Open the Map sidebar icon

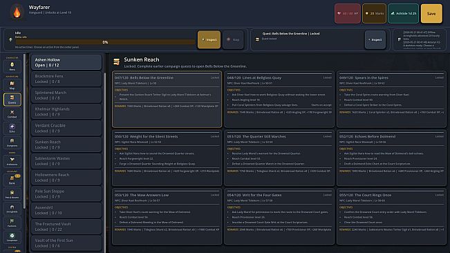tap(12, 85)
